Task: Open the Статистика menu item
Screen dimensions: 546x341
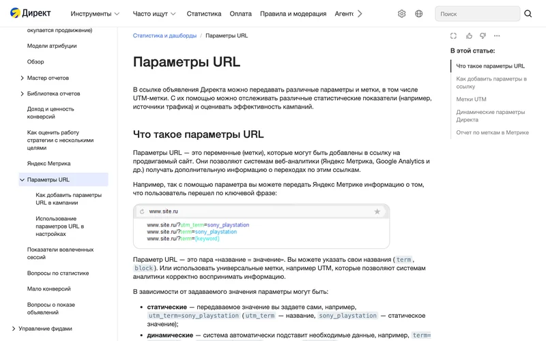Action: coord(203,14)
